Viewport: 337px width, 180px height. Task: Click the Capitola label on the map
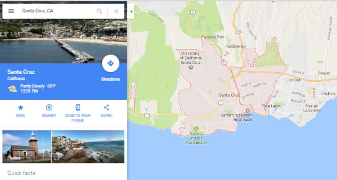click(328, 93)
